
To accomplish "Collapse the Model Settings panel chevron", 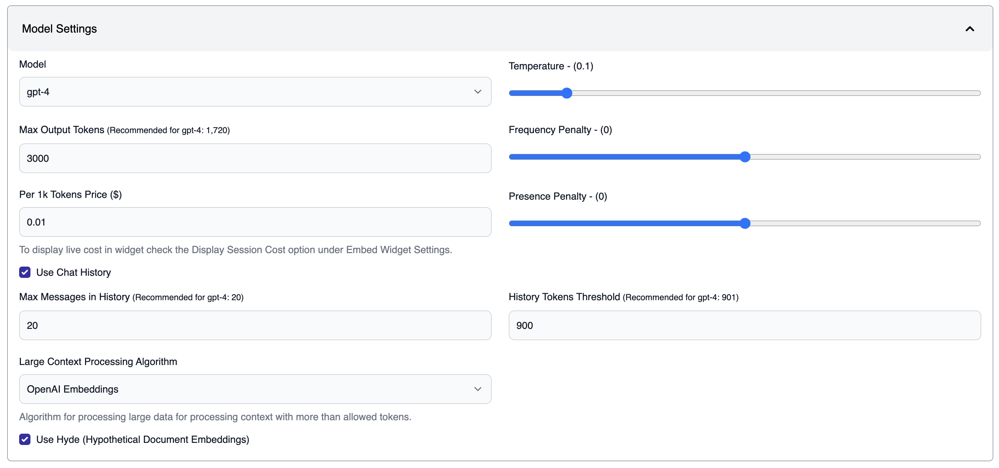I will tap(970, 29).
